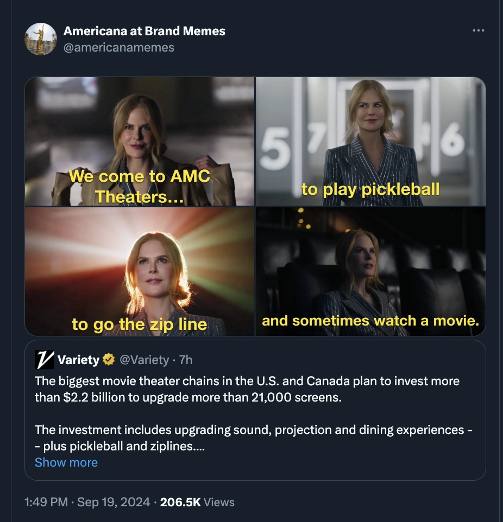The width and height of the screenshot is (503, 522).
Task: Click the Variety account name
Action: [x=78, y=360]
